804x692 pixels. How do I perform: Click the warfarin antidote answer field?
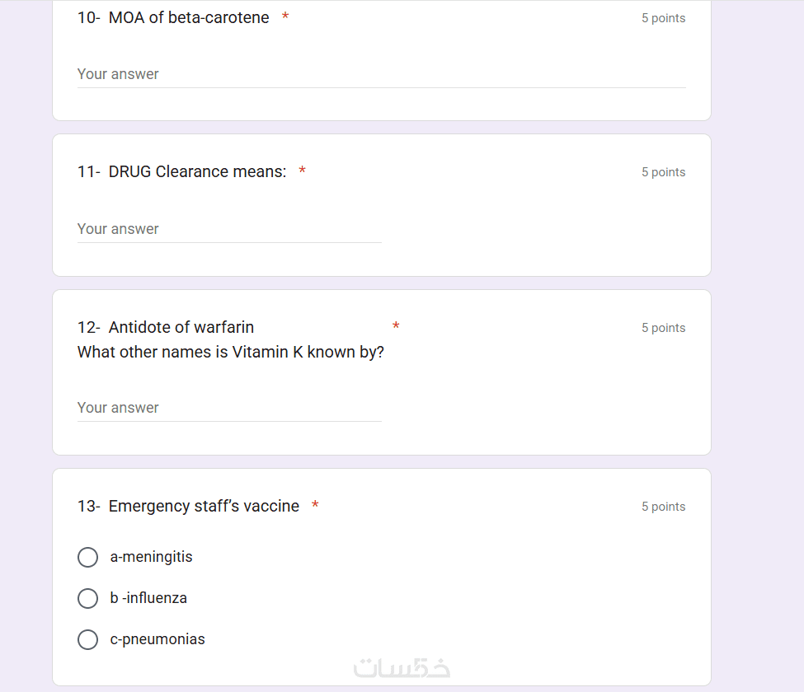click(229, 408)
